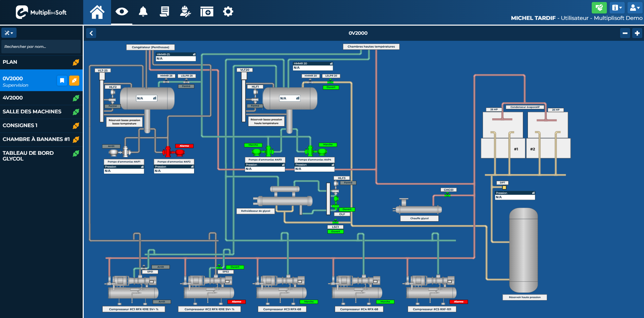Click Compresseur #C5 RXF-101 label
The width and height of the screenshot is (644, 318).
[432, 309]
